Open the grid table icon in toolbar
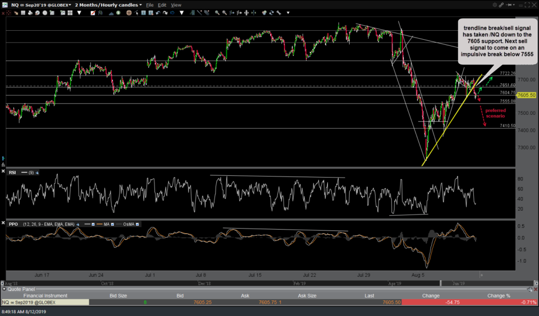 (23, 13)
